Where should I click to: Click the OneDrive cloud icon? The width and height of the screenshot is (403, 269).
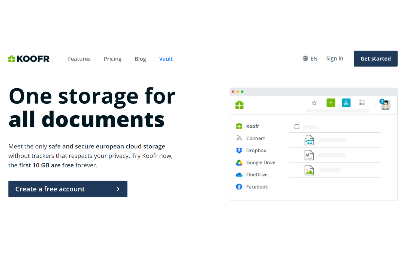[x=239, y=174]
